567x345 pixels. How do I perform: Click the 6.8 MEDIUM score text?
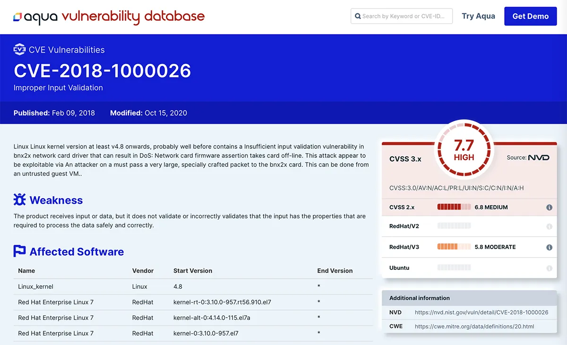[491, 207]
